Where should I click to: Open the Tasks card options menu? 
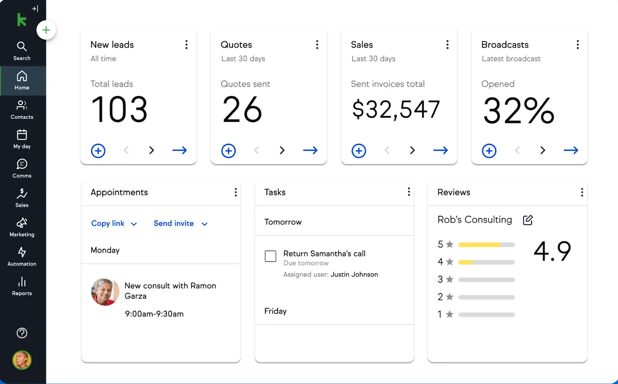(x=408, y=192)
